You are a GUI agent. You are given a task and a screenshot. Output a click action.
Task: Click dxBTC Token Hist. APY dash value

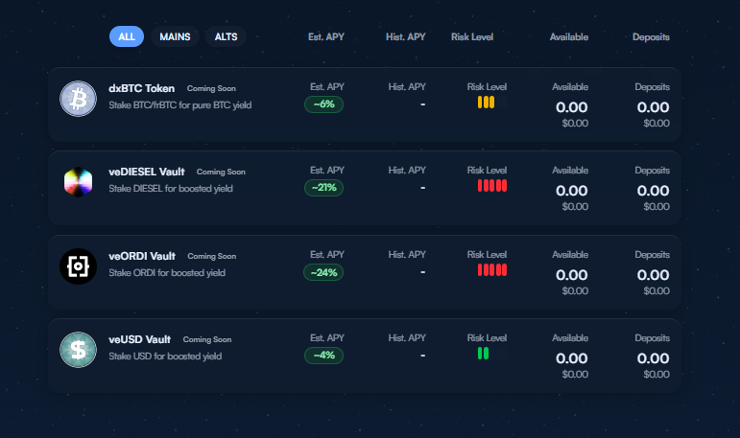click(x=423, y=104)
